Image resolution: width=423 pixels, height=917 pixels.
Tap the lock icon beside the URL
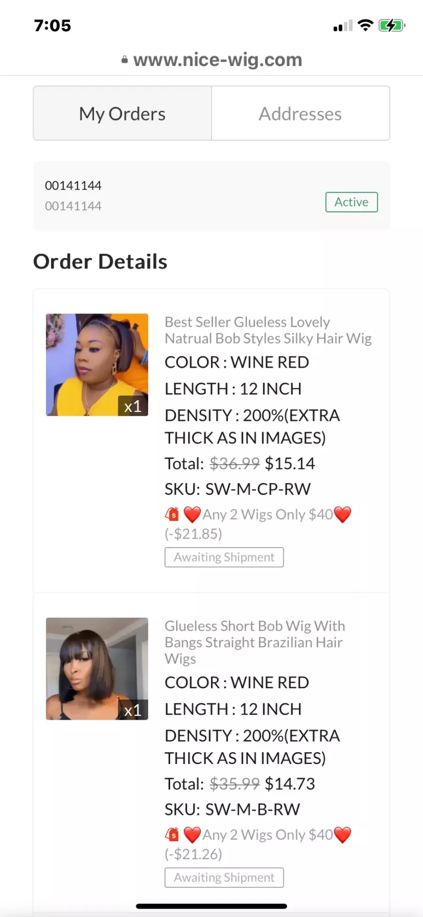tap(125, 60)
